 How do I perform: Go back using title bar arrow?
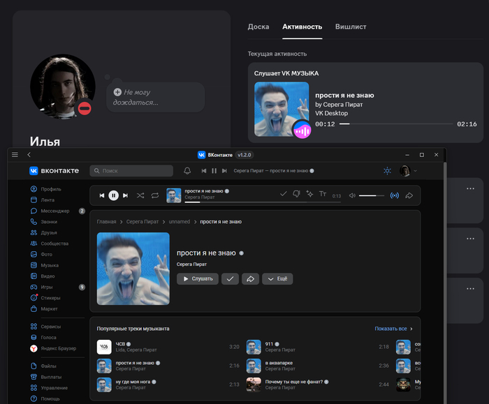point(29,155)
